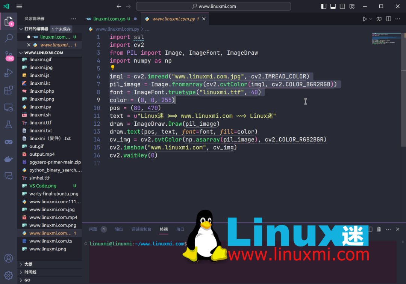Open linuxmi.js file
The image size is (406, 284).
[x=50, y=75]
